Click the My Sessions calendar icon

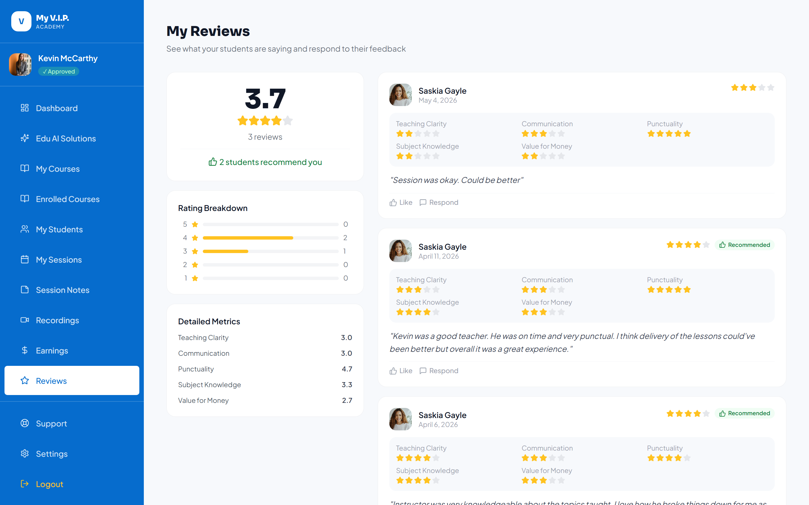[25, 260]
